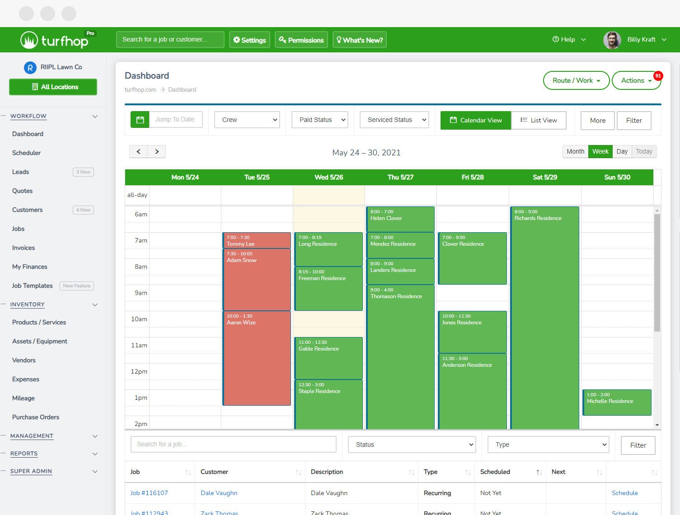The width and height of the screenshot is (680, 515).
Task: Open Job #116107 link
Action: [x=149, y=493]
